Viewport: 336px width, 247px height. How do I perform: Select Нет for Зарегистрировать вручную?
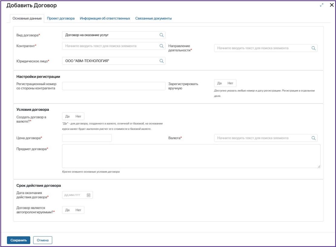click(230, 83)
